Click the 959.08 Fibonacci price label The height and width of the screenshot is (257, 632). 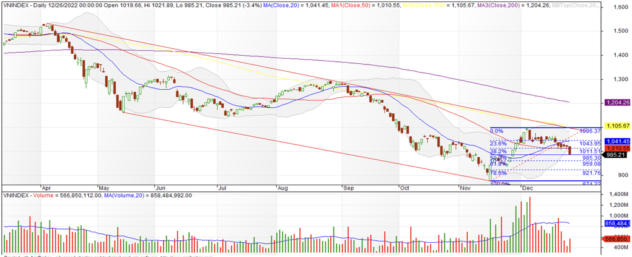point(592,164)
